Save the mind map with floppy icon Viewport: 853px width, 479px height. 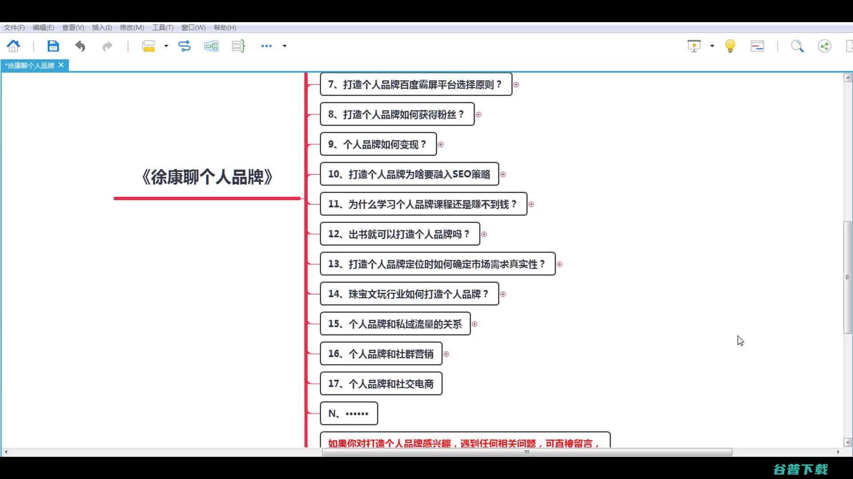tap(53, 46)
